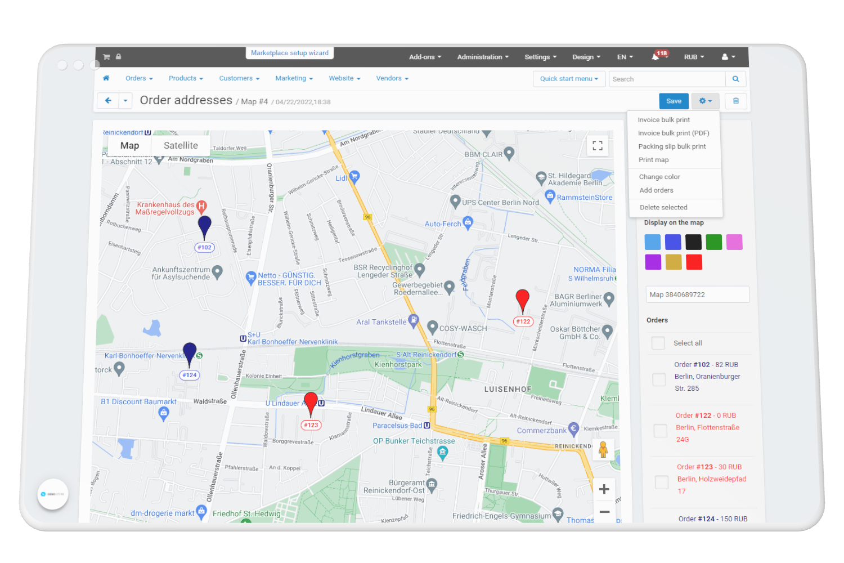Toggle fullscreen view on the map

tap(598, 146)
